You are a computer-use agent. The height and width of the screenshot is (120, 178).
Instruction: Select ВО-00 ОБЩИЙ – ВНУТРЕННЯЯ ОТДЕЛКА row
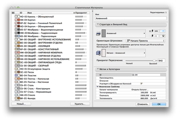(x=51, y=43)
